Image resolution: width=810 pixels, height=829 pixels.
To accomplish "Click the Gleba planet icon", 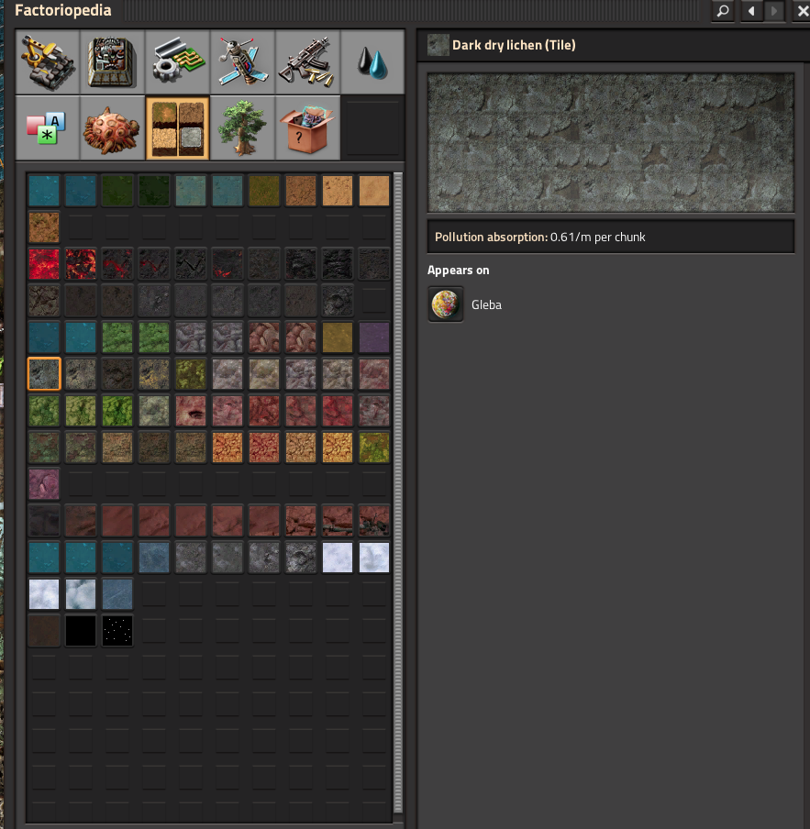I will pos(445,304).
